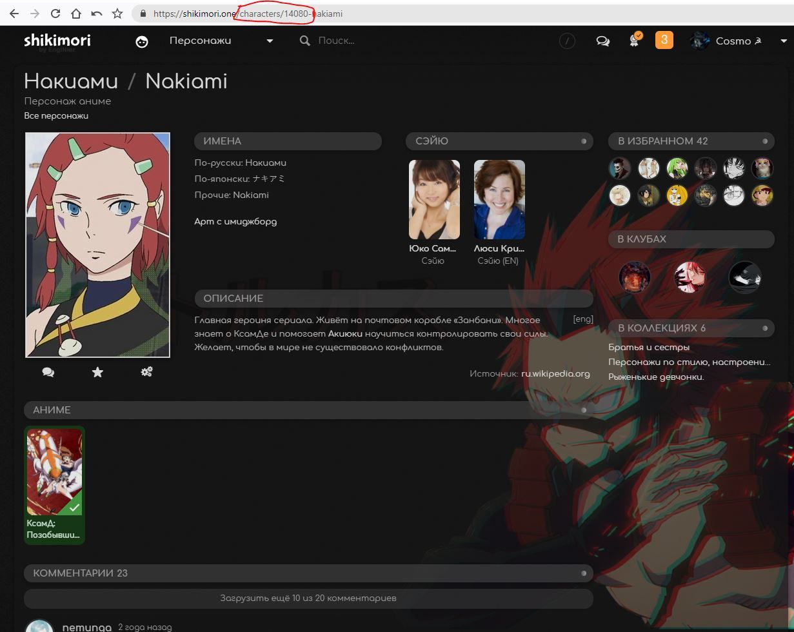
Task: Open the news bell icon in header
Action: [635, 41]
